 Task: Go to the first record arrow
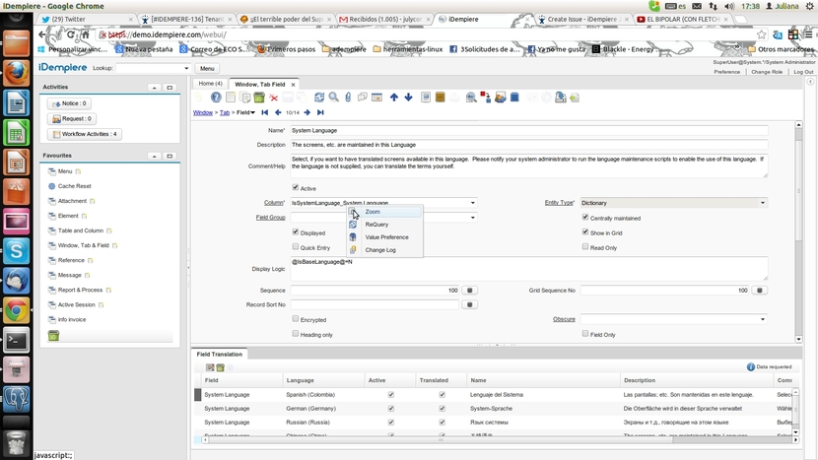(264, 112)
